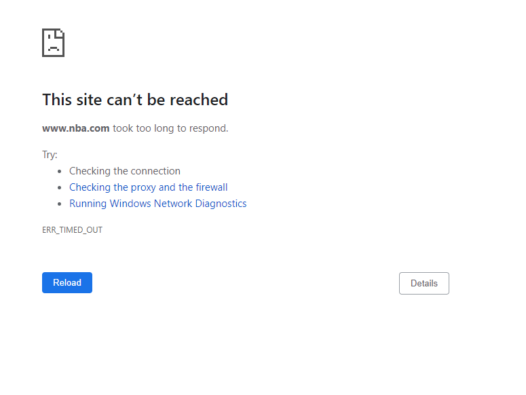Viewport: 526px width, 395px height.
Task: Launch Running Windows Network Diagnostics link
Action: tap(158, 204)
